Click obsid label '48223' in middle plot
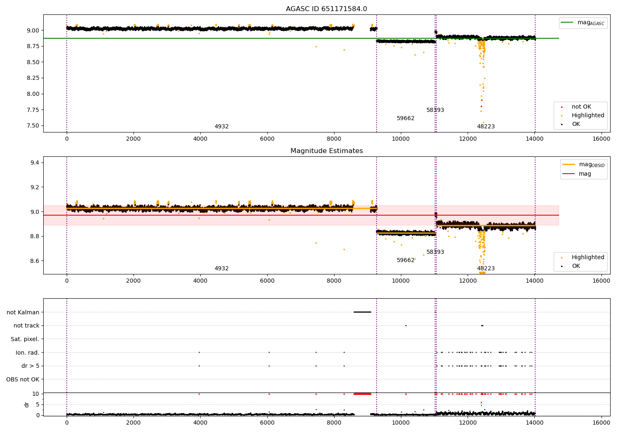Viewport: 618px width, 432px height. [x=486, y=269]
